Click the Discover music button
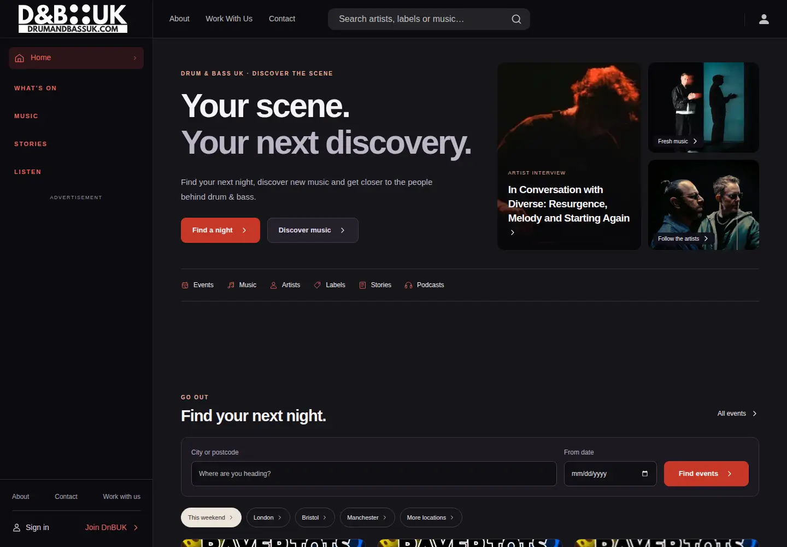 (313, 230)
